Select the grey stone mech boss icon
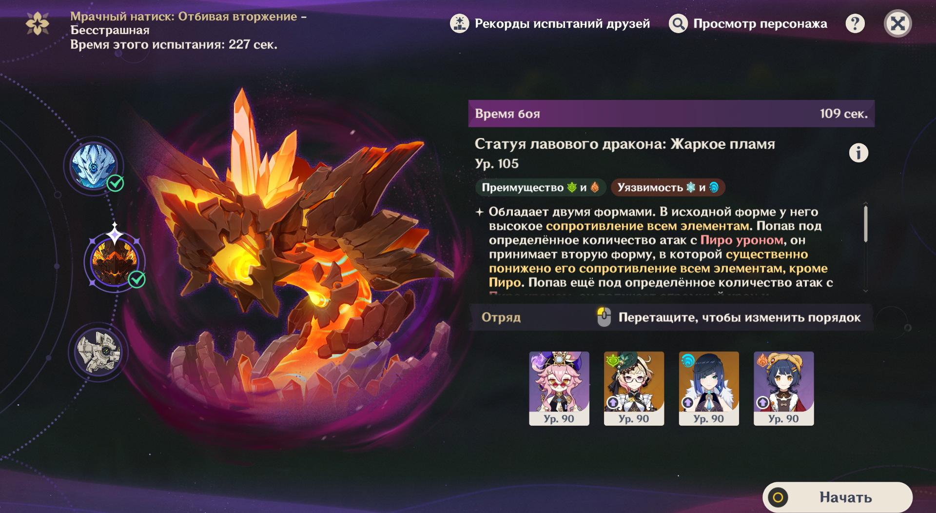936x513 pixels. [x=99, y=352]
